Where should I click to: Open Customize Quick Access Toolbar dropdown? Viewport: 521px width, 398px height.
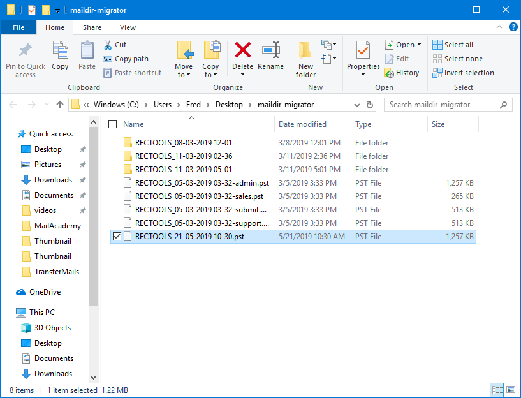[57, 11]
